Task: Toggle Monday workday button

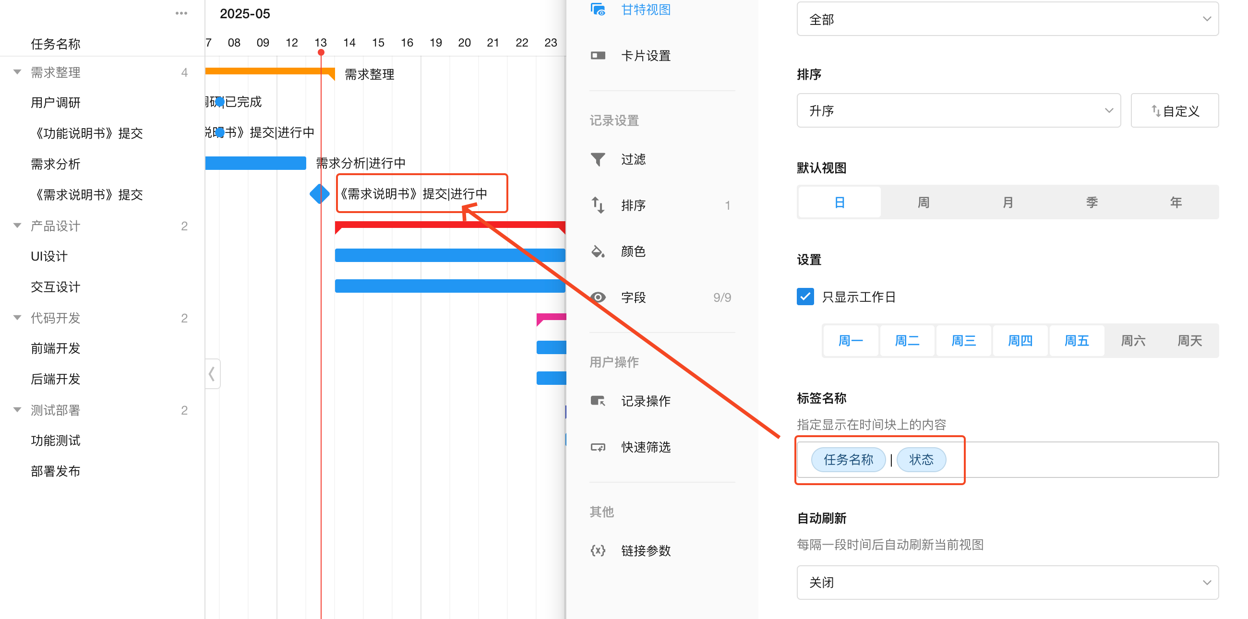Action: point(850,341)
